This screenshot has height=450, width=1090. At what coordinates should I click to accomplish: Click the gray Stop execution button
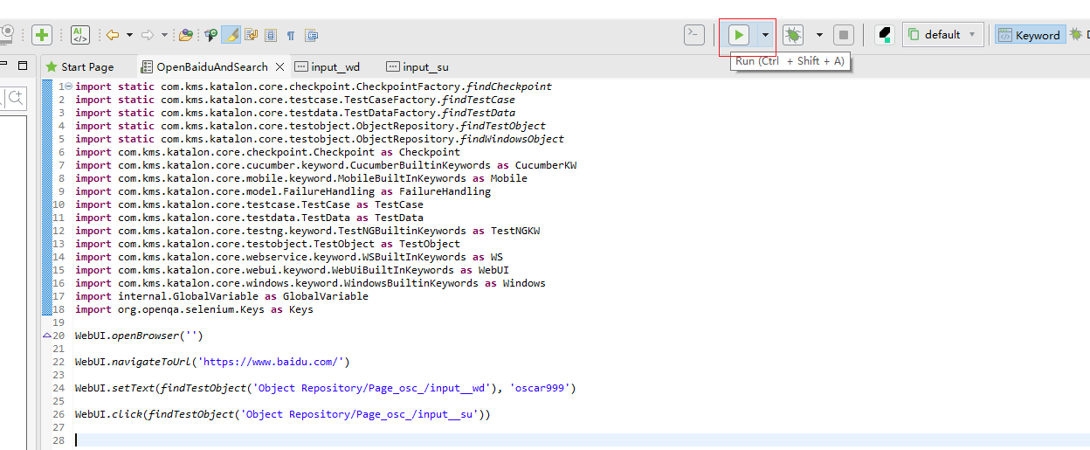[843, 35]
